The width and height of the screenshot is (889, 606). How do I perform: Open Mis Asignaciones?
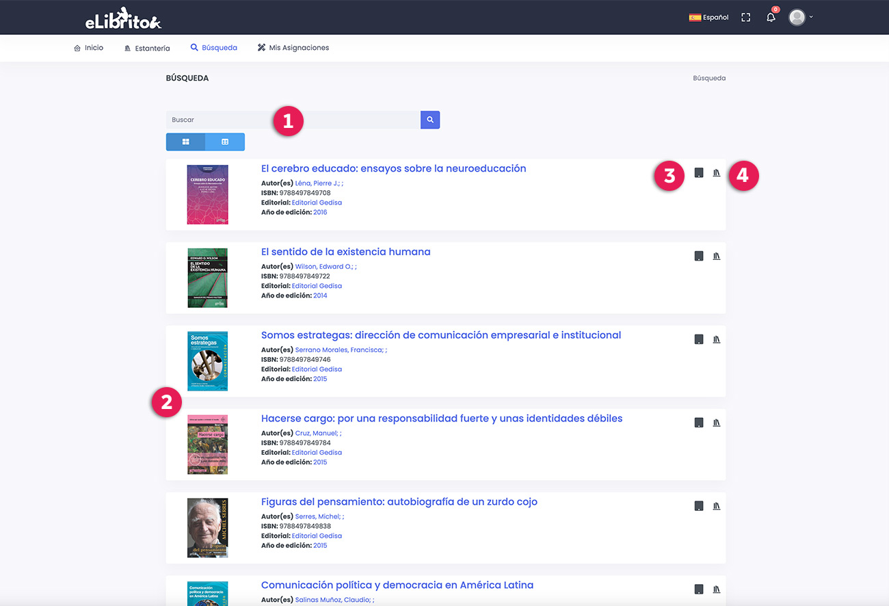[x=293, y=48]
